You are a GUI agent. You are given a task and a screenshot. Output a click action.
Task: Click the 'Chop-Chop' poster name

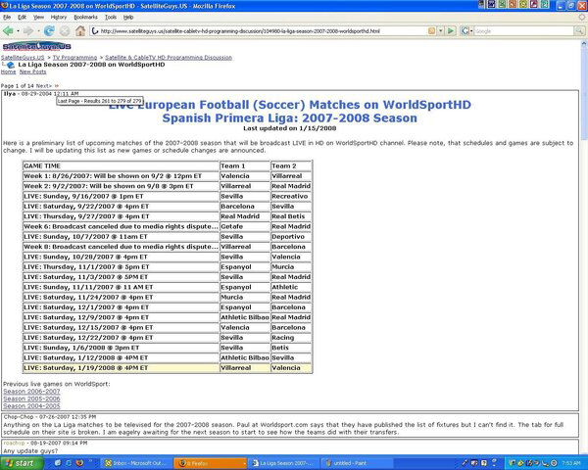[19, 417]
